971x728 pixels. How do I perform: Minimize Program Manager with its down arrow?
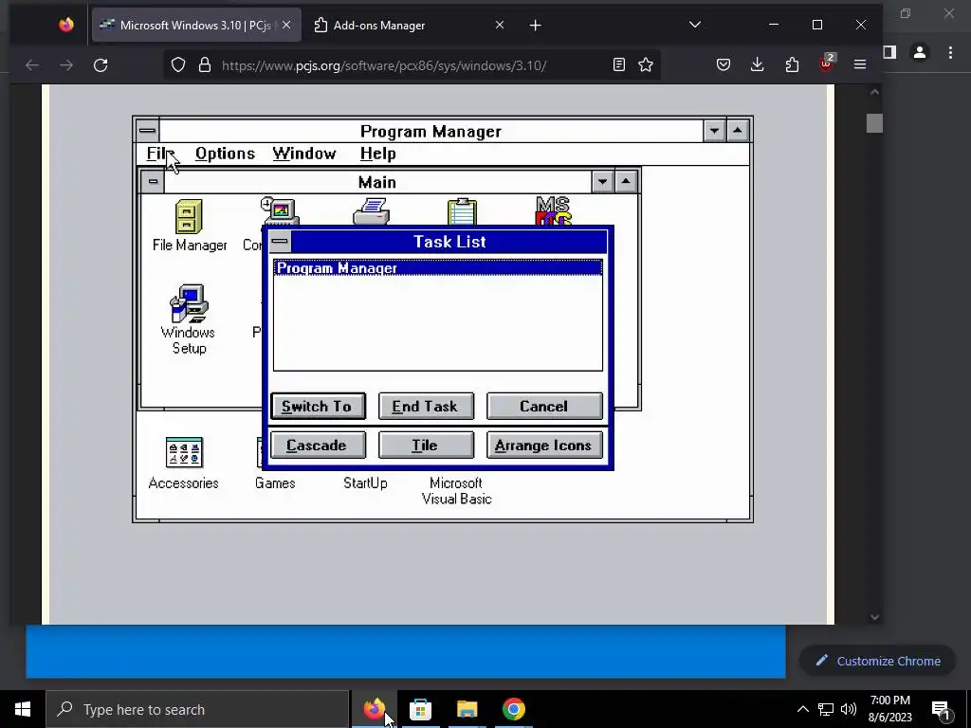pos(715,131)
